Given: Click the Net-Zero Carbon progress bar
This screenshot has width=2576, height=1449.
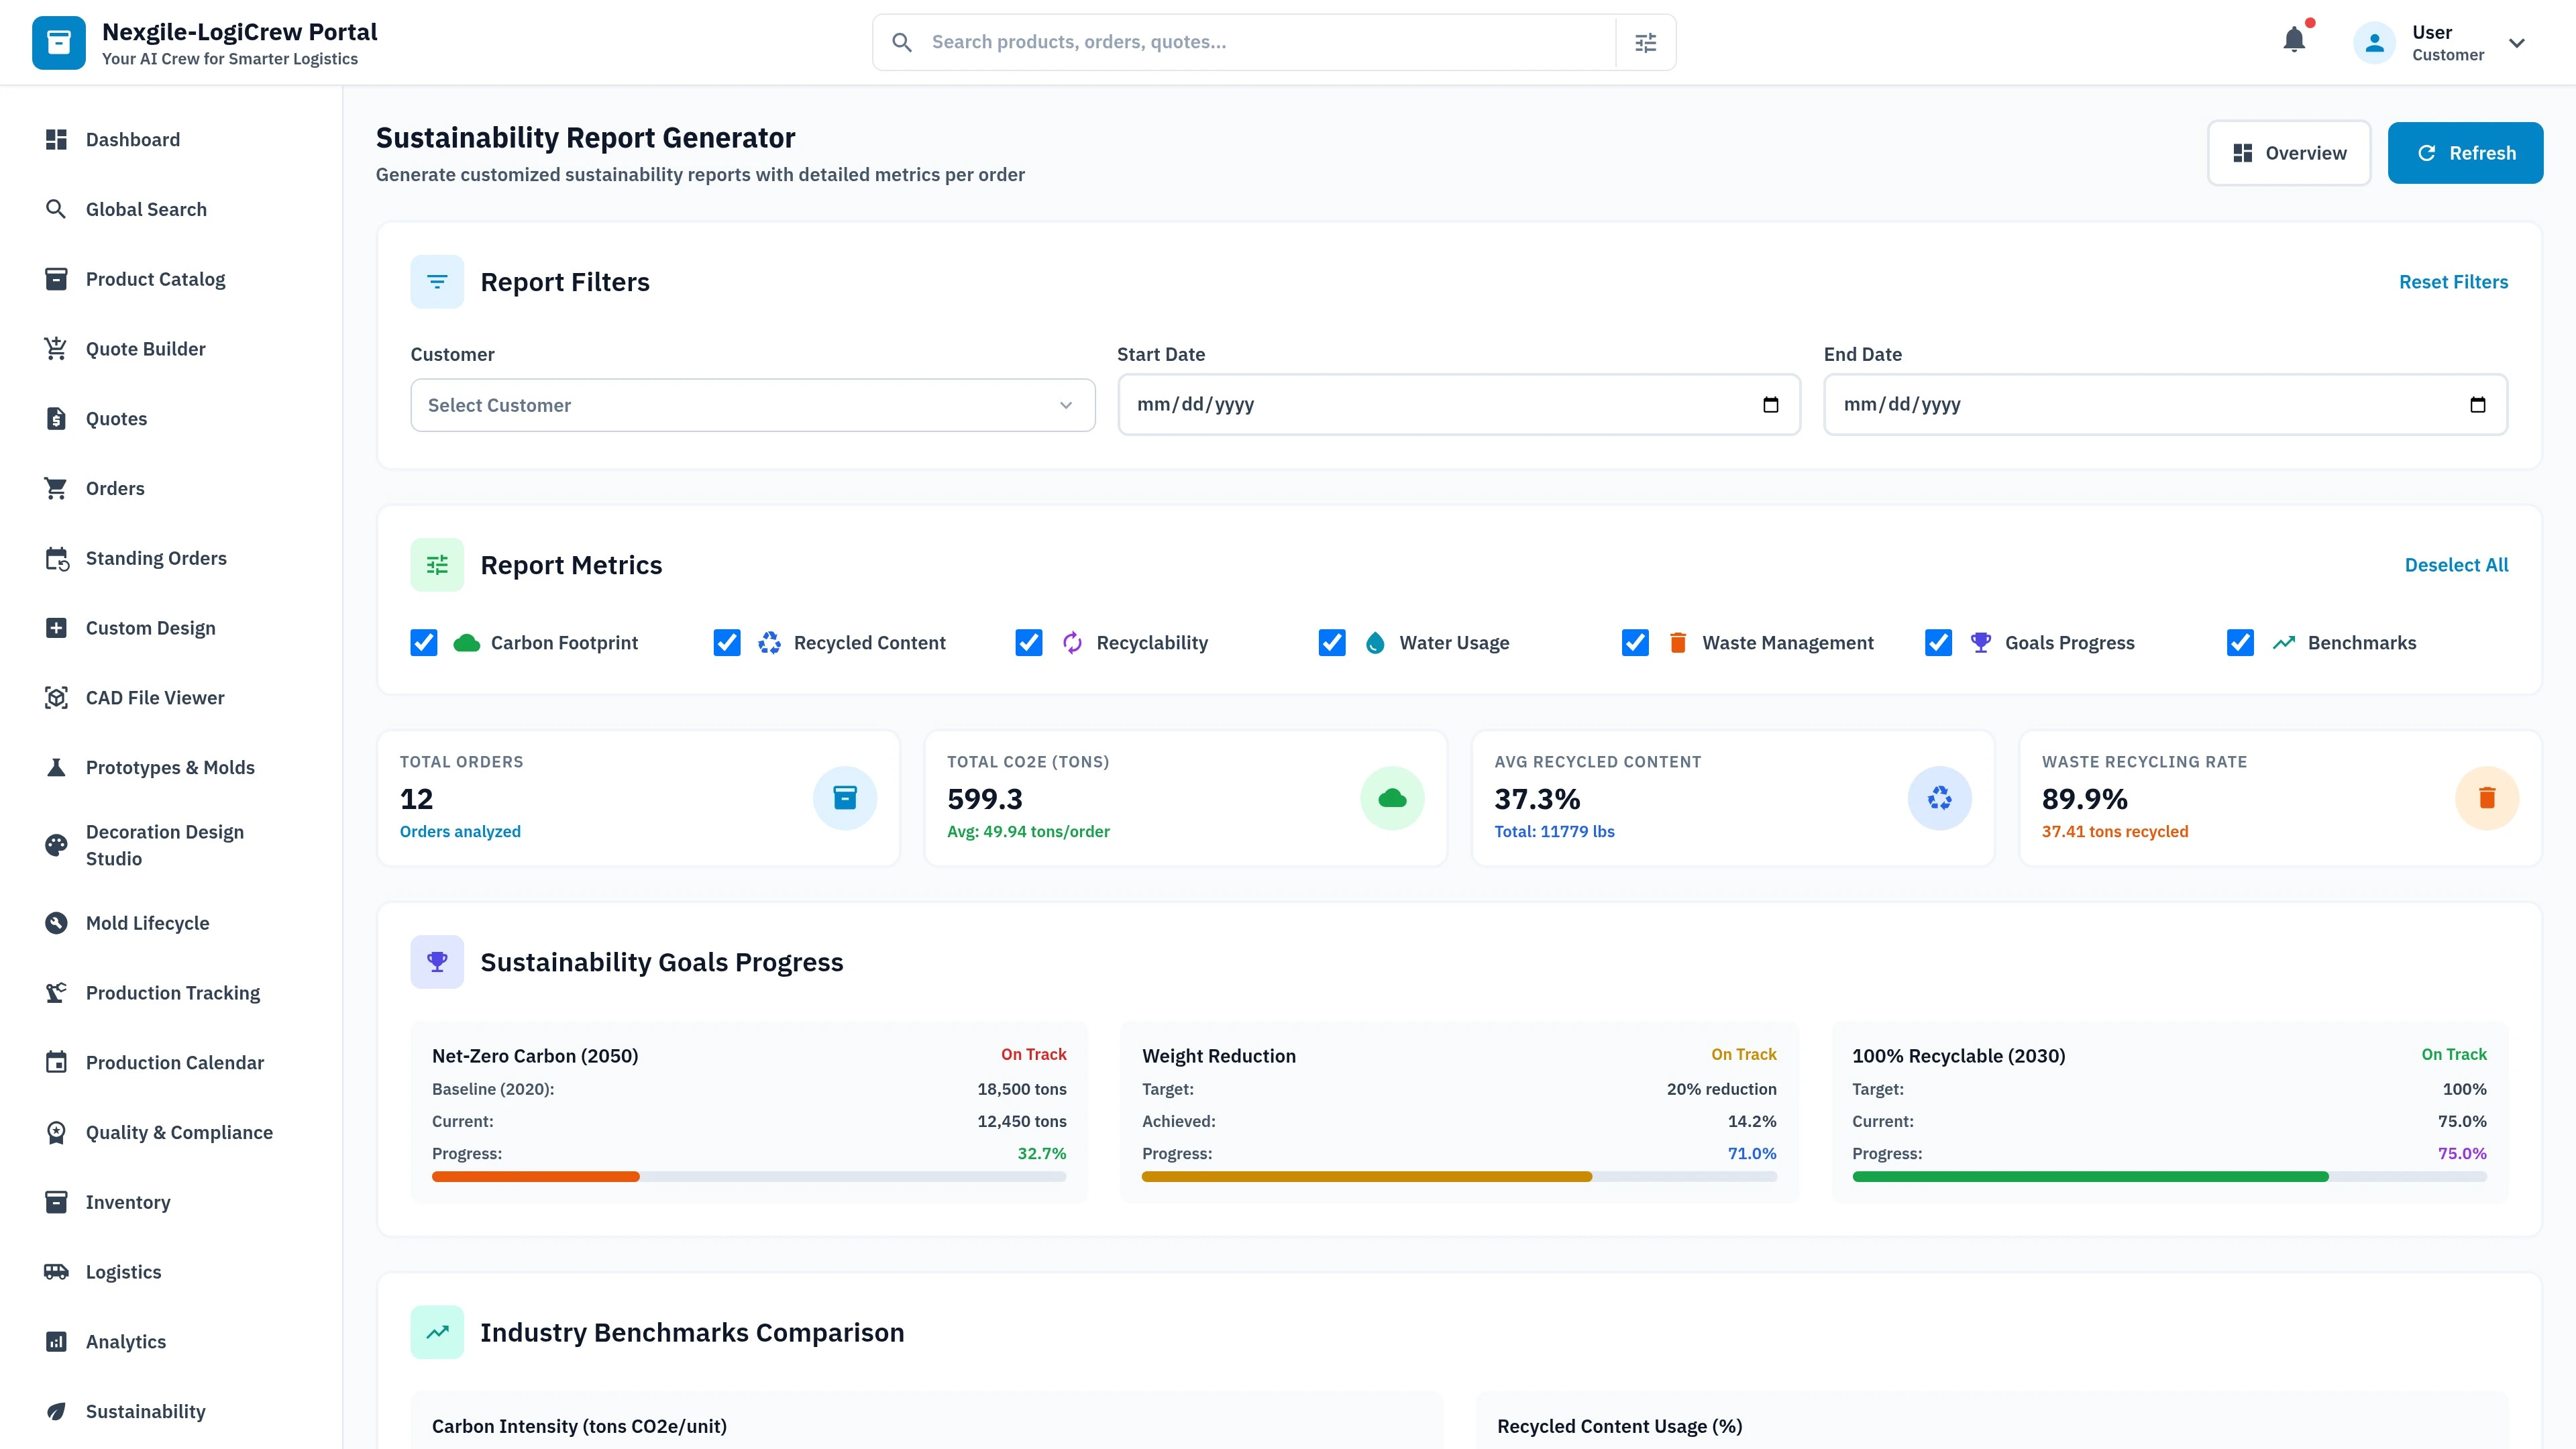Looking at the screenshot, I should [x=749, y=1176].
